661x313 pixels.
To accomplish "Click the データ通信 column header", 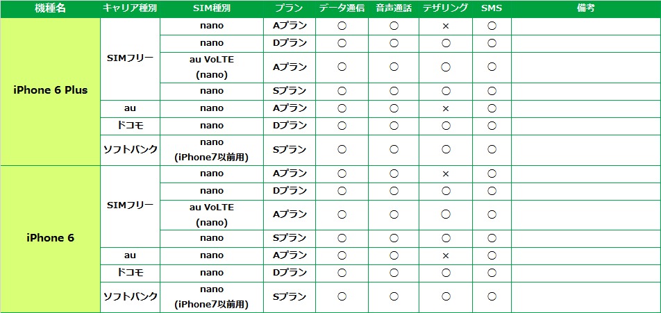I will [342, 8].
